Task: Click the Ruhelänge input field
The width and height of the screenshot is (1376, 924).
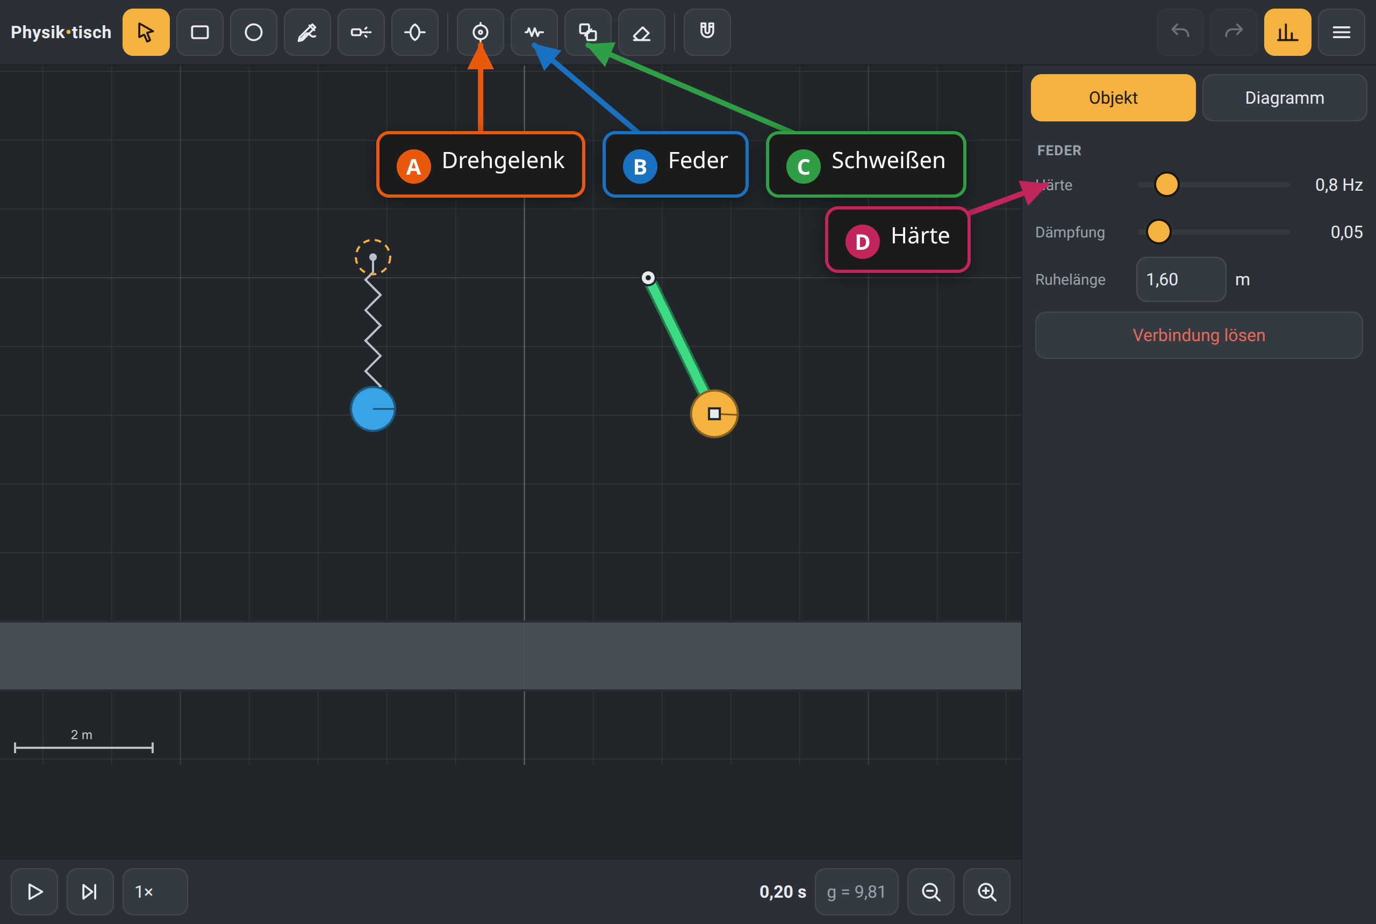Action: coord(1181,279)
